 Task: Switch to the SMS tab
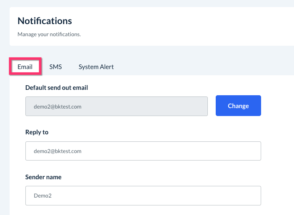(55, 67)
